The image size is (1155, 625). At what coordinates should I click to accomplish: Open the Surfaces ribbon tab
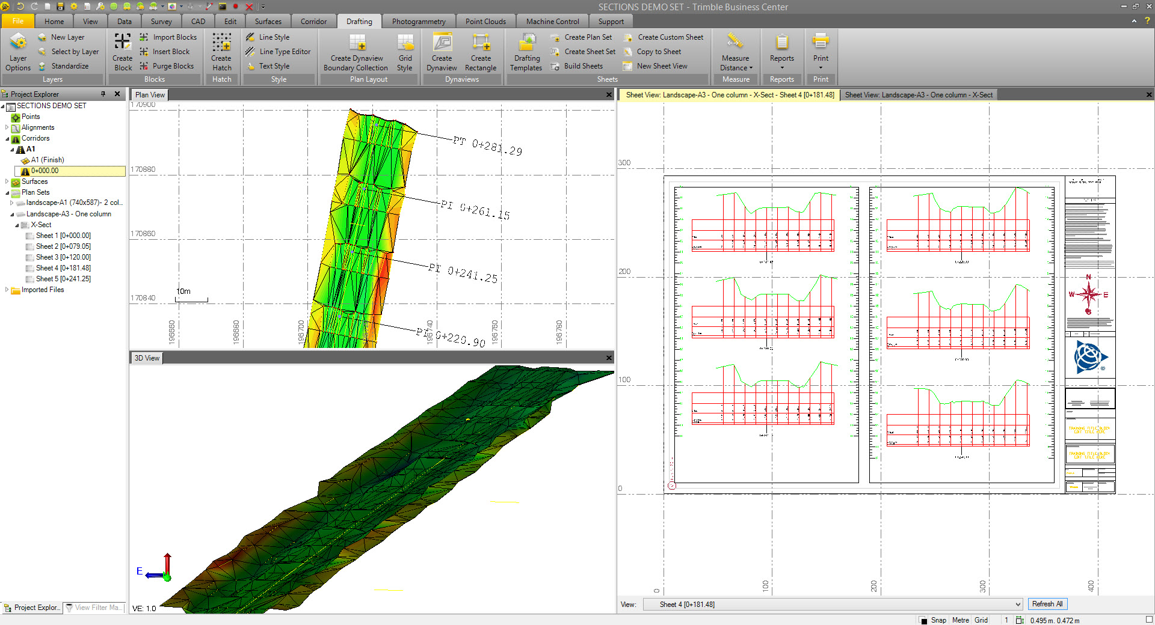268,22
